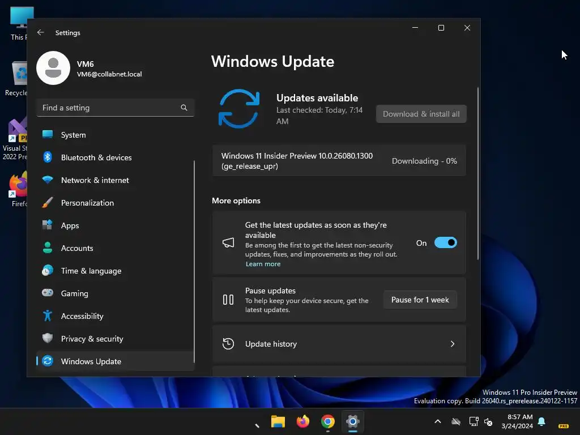The height and width of the screenshot is (435, 580).
Task: Click the Downloading - 0% status
Action: click(424, 161)
